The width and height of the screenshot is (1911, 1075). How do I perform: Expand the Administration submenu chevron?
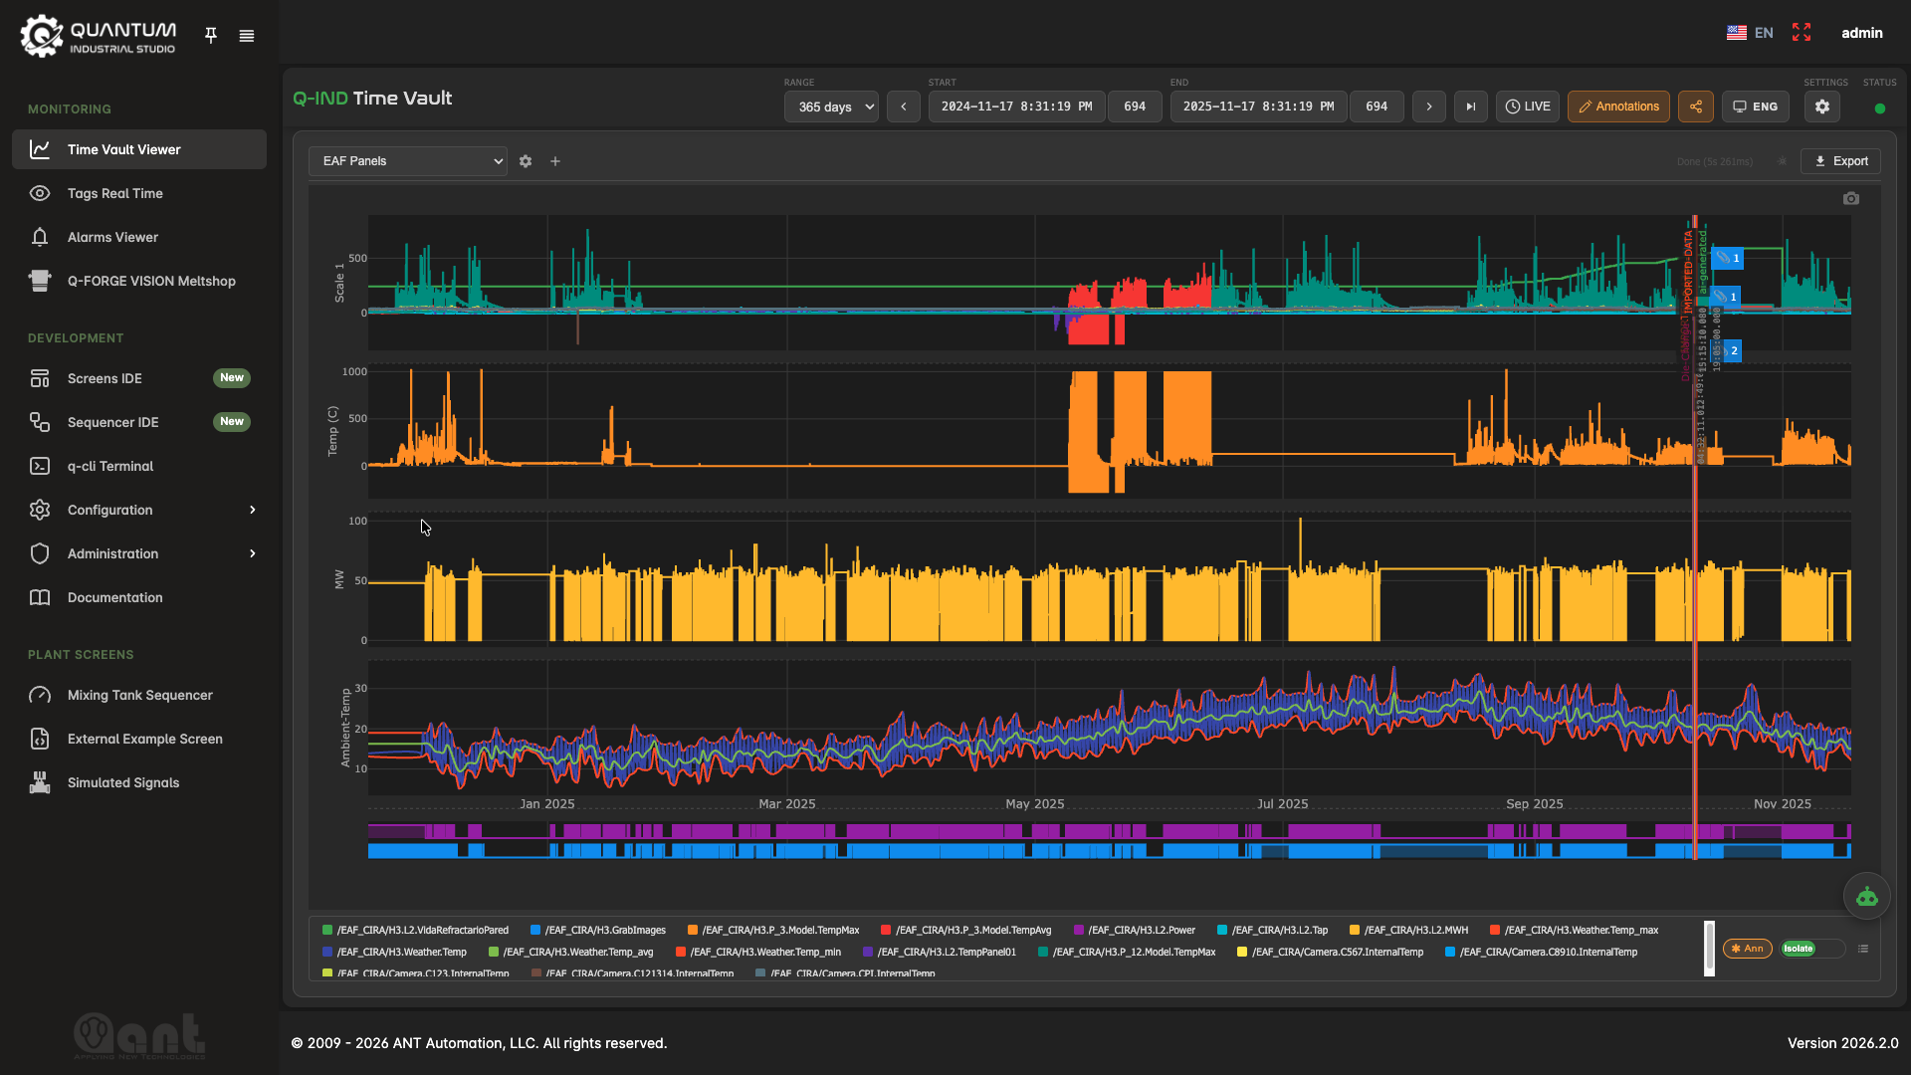point(252,553)
